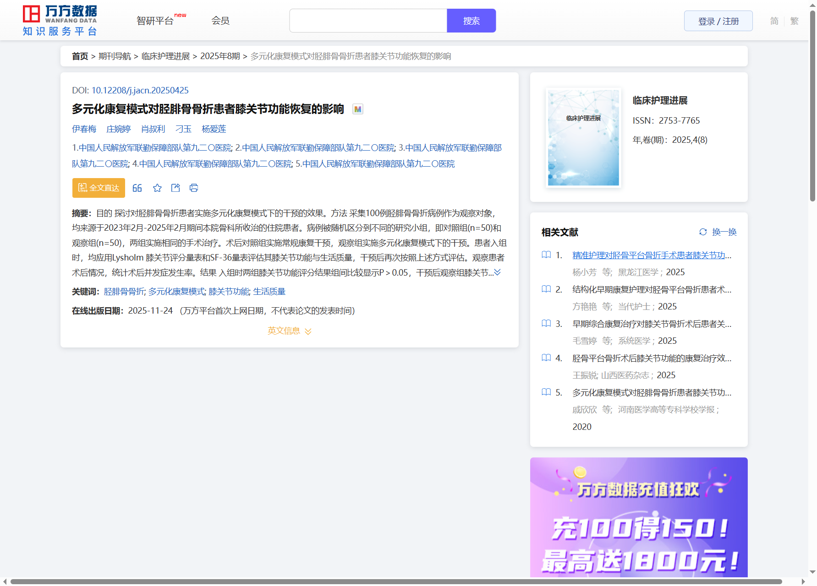This screenshot has height=586, width=817.
Task: Click the quote citation icon
Action: tap(137, 188)
